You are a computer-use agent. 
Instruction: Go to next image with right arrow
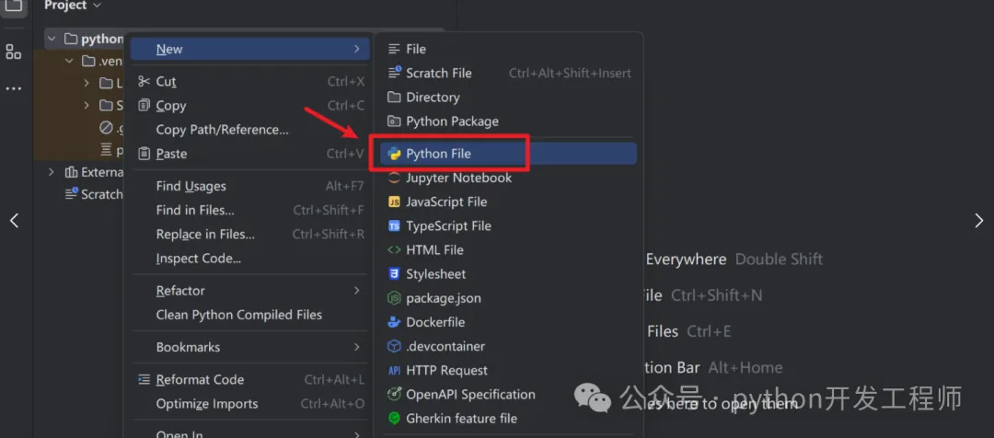point(978,220)
